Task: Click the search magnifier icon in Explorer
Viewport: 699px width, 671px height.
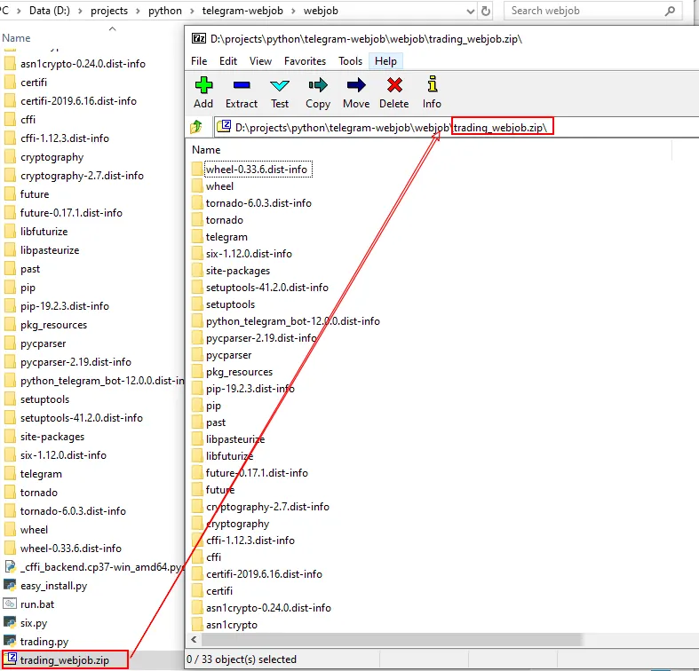Action: point(670,11)
